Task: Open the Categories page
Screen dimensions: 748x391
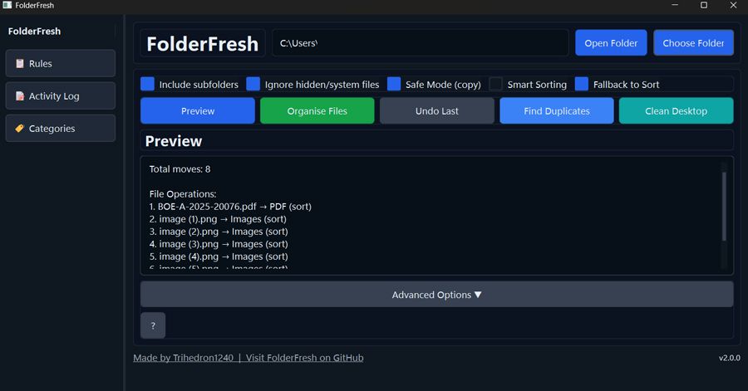Action: tap(60, 128)
